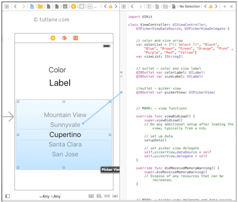This screenshot has height=202, width=238.
Task: Toggle document outline panel button
Action: coord(7,196)
